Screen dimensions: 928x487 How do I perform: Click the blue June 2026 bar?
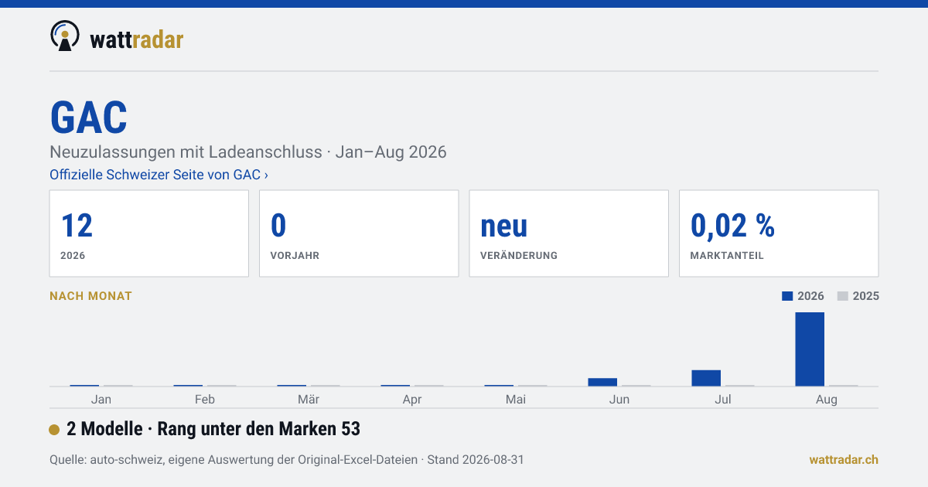[x=602, y=382]
